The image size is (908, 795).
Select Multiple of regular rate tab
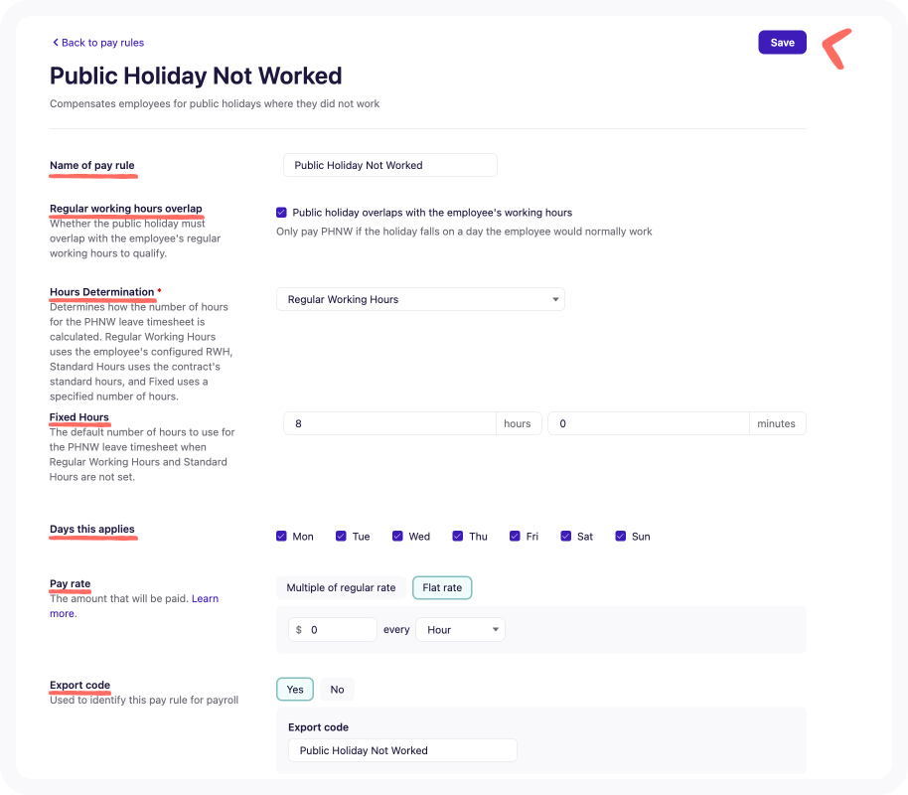[341, 587]
